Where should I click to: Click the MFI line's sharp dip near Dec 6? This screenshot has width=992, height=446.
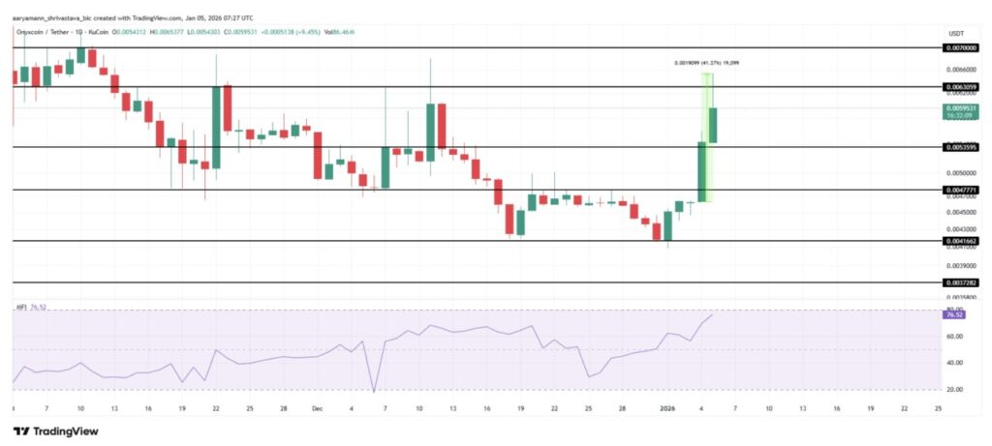pyautogui.click(x=374, y=391)
